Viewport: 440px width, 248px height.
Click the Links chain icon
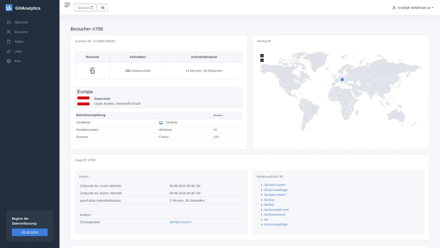(x=9, y=51)
